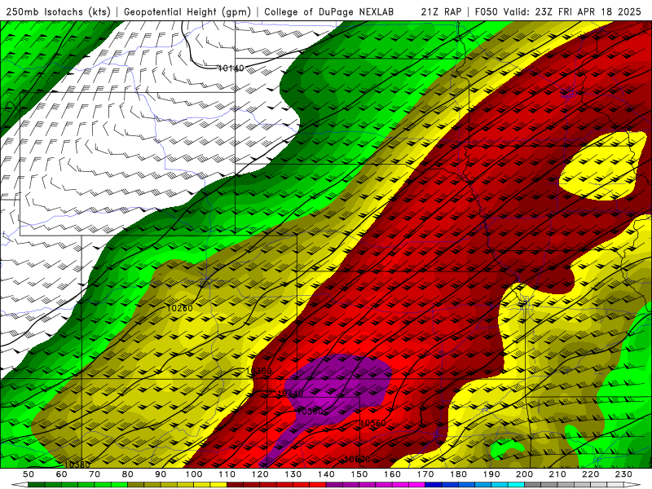652x489 pixels.
Task: Click the 10260 height contour label
Action: [179, 308]
